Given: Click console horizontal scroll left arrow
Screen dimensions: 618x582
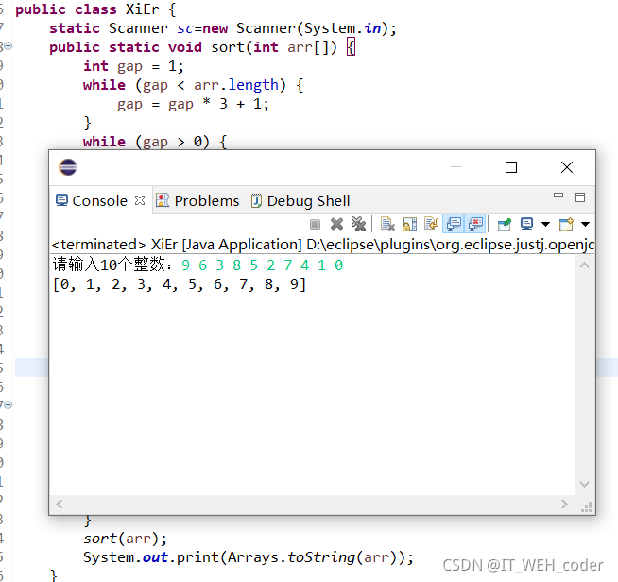Looking at the screenshot, I should [60, 504].
